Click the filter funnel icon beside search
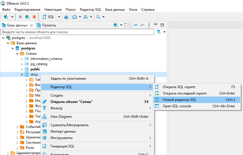 click(x=159, y=32)
